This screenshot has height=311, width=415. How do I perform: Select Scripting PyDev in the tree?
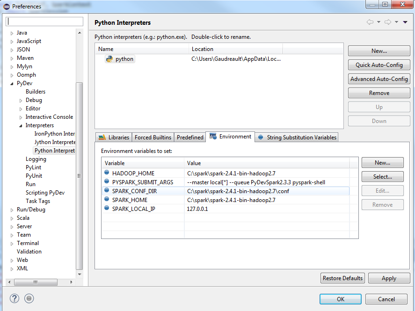[x=45, y=193]
